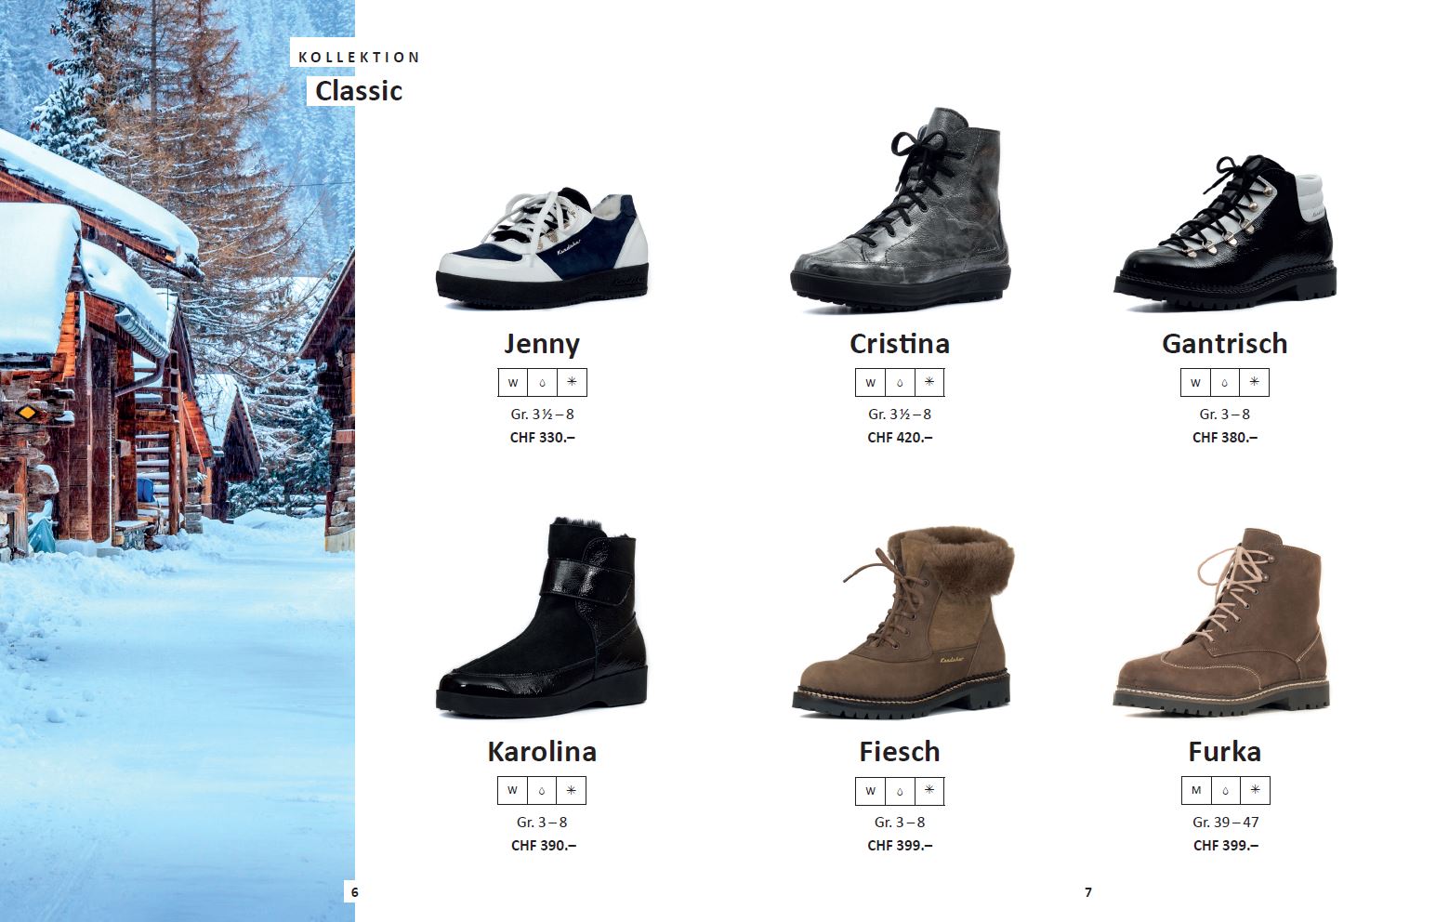The image size is (1449, 922).
Task: Click the snowflake icon under Karolina
Action: (x=572, y=790)
